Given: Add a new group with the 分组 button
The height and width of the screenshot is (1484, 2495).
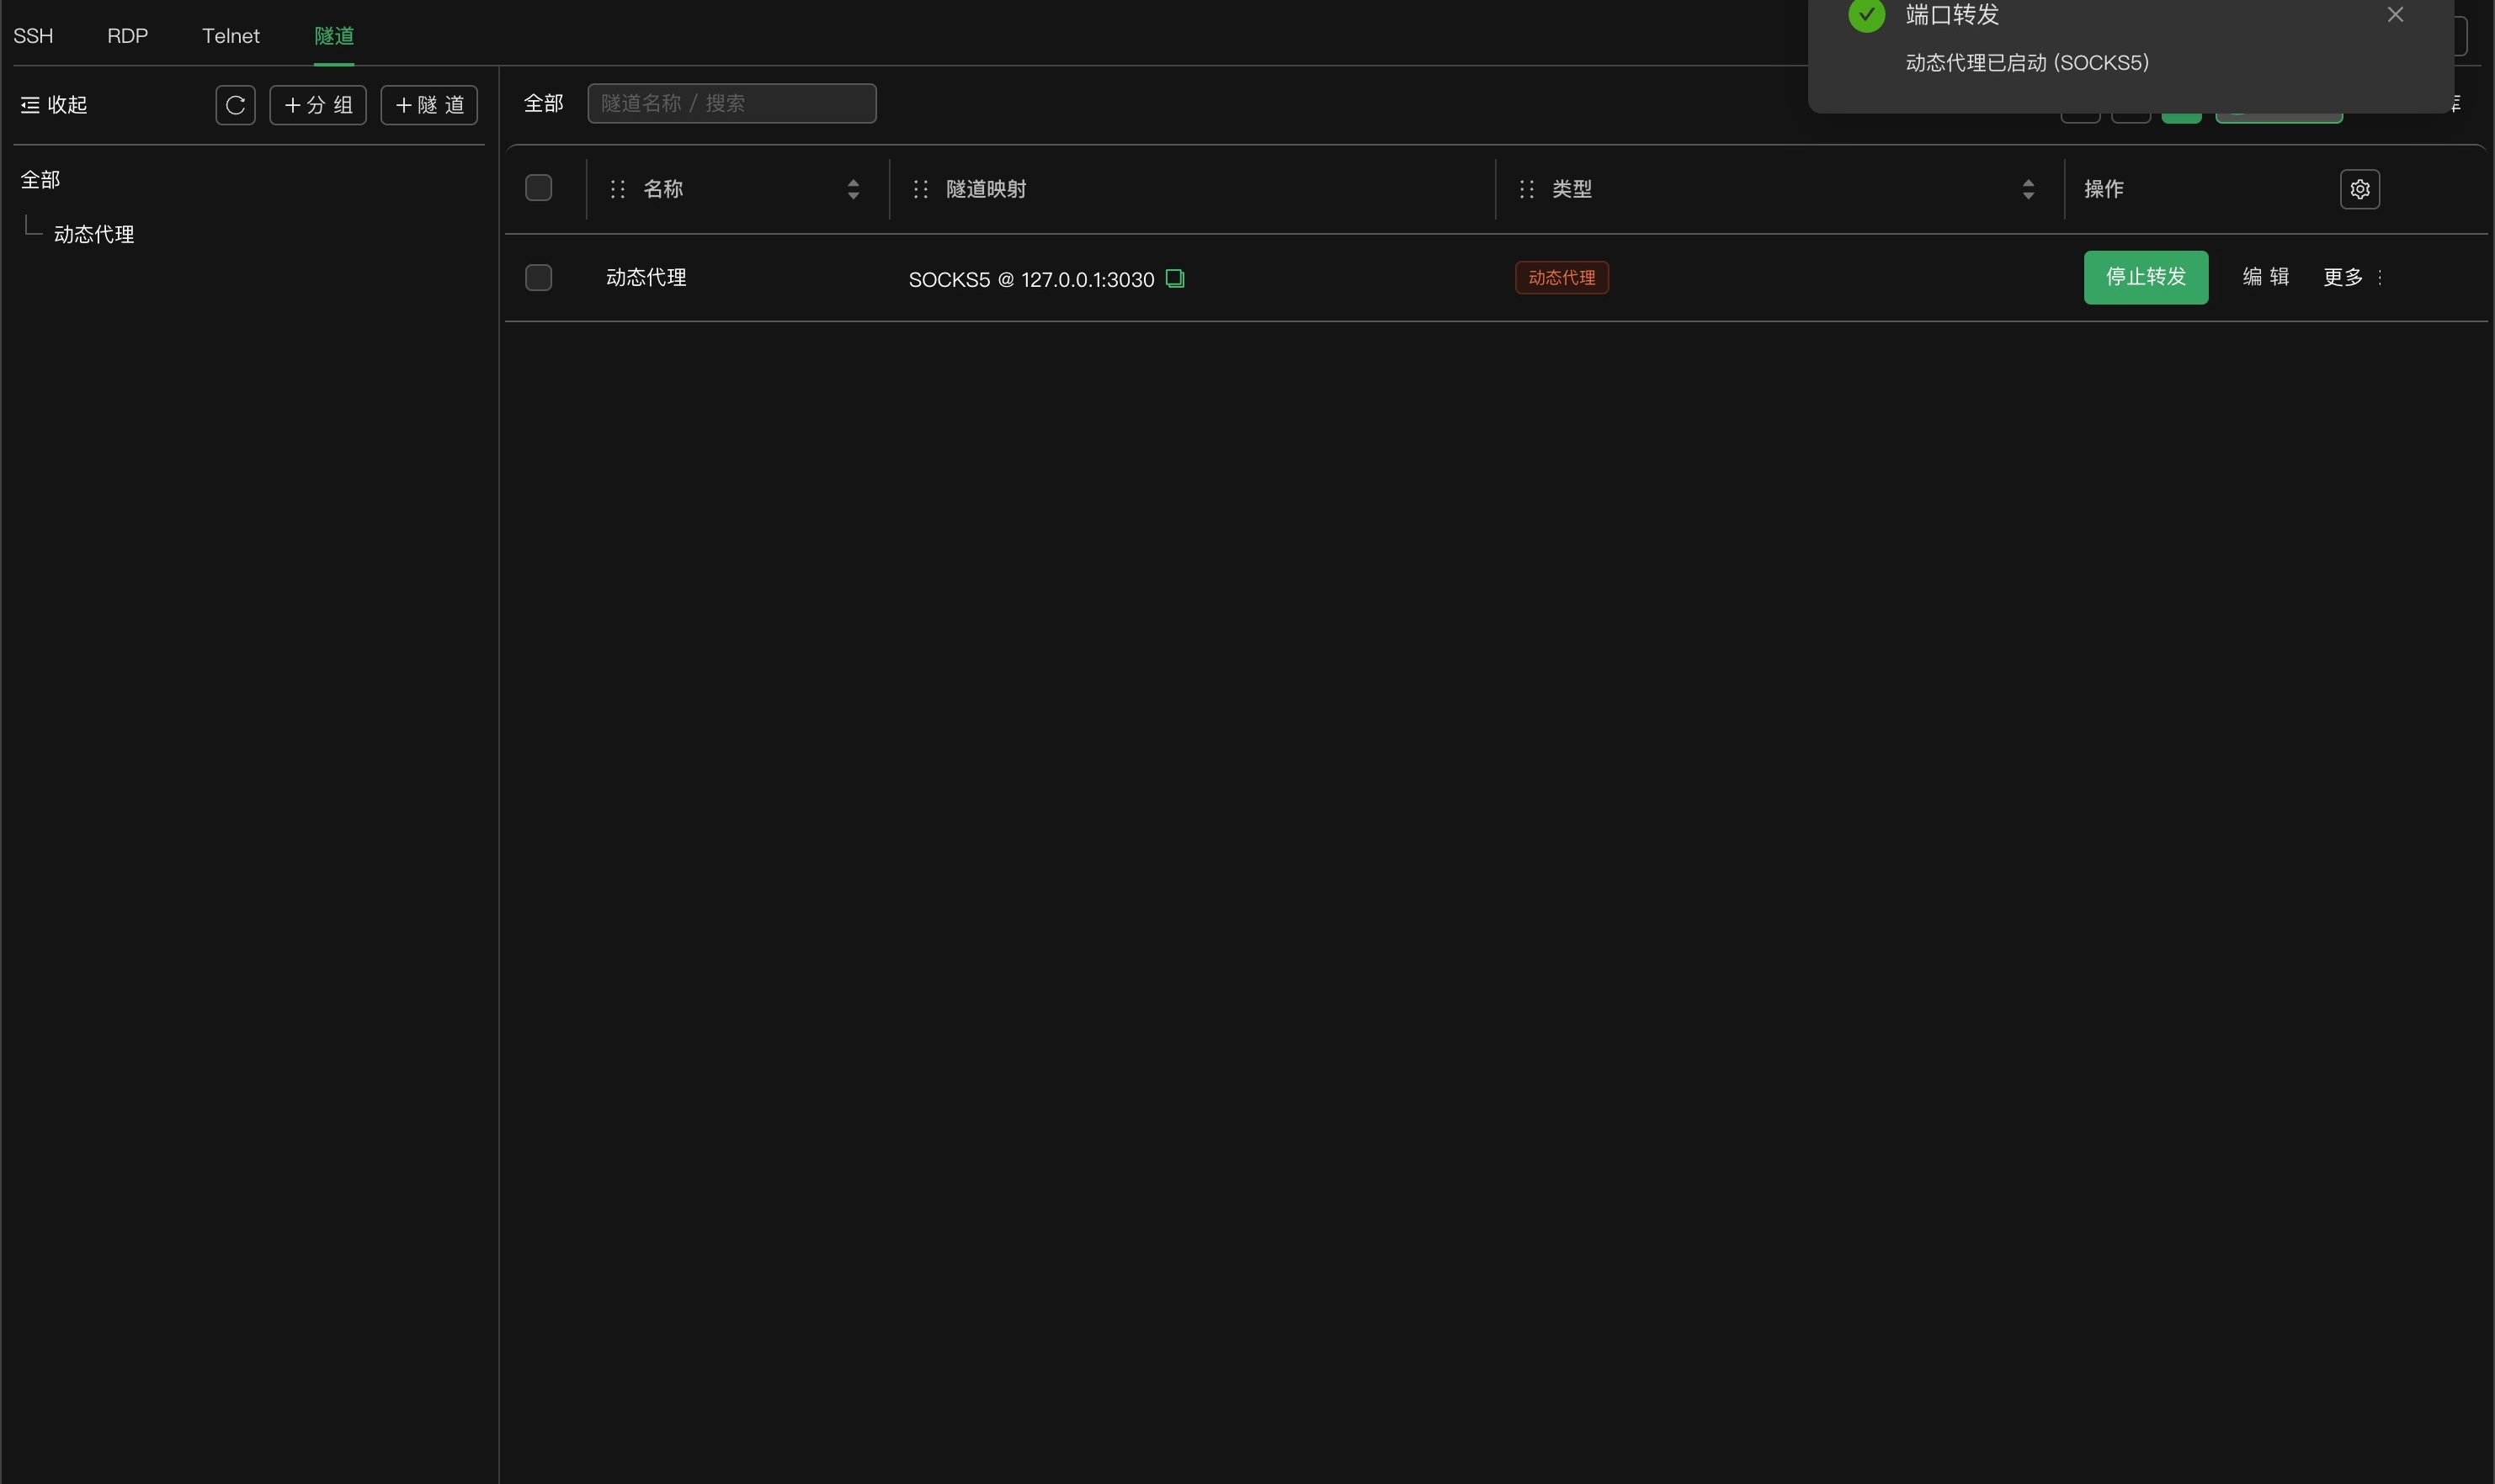Looking at the screenshot, I should click(x=318, y=105).
